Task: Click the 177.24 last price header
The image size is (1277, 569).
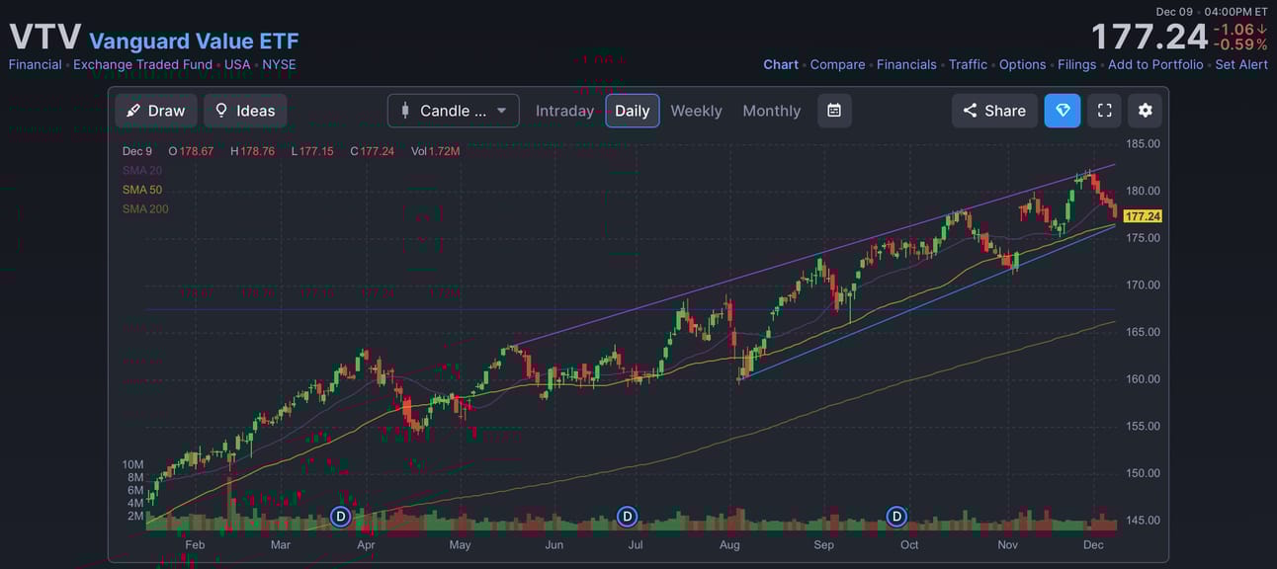Action: pyautogui.click(x=1149, y=38)
